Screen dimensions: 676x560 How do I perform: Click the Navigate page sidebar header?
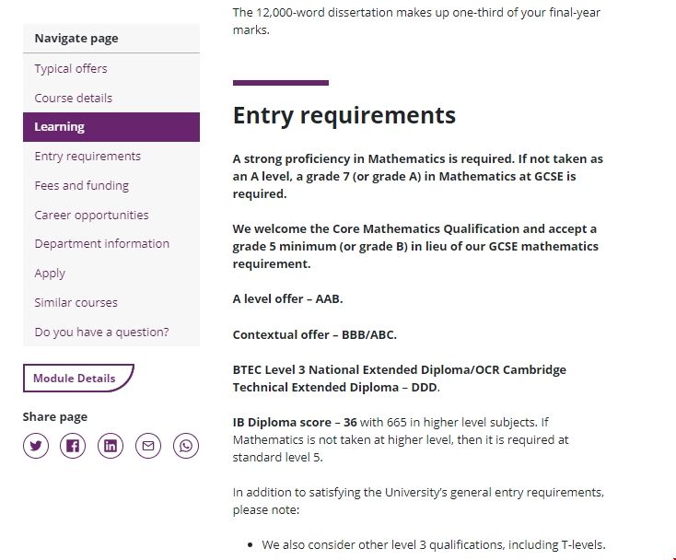(76, 39)
